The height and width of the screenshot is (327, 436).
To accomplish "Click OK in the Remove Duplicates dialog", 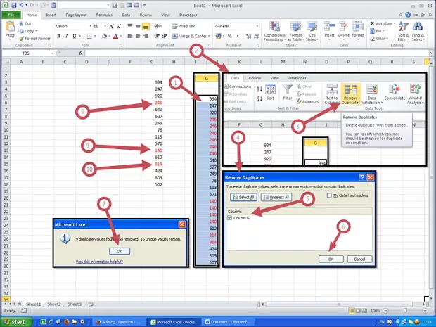I will click(331, 259).
